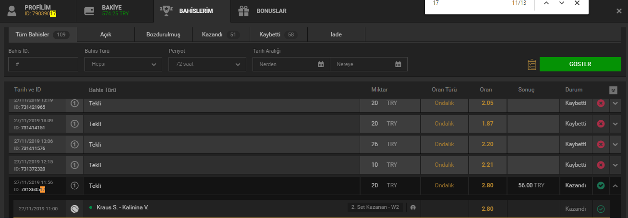Click the Miktar column header
This screenshot has height=218, width=628.
coord(380,90)
